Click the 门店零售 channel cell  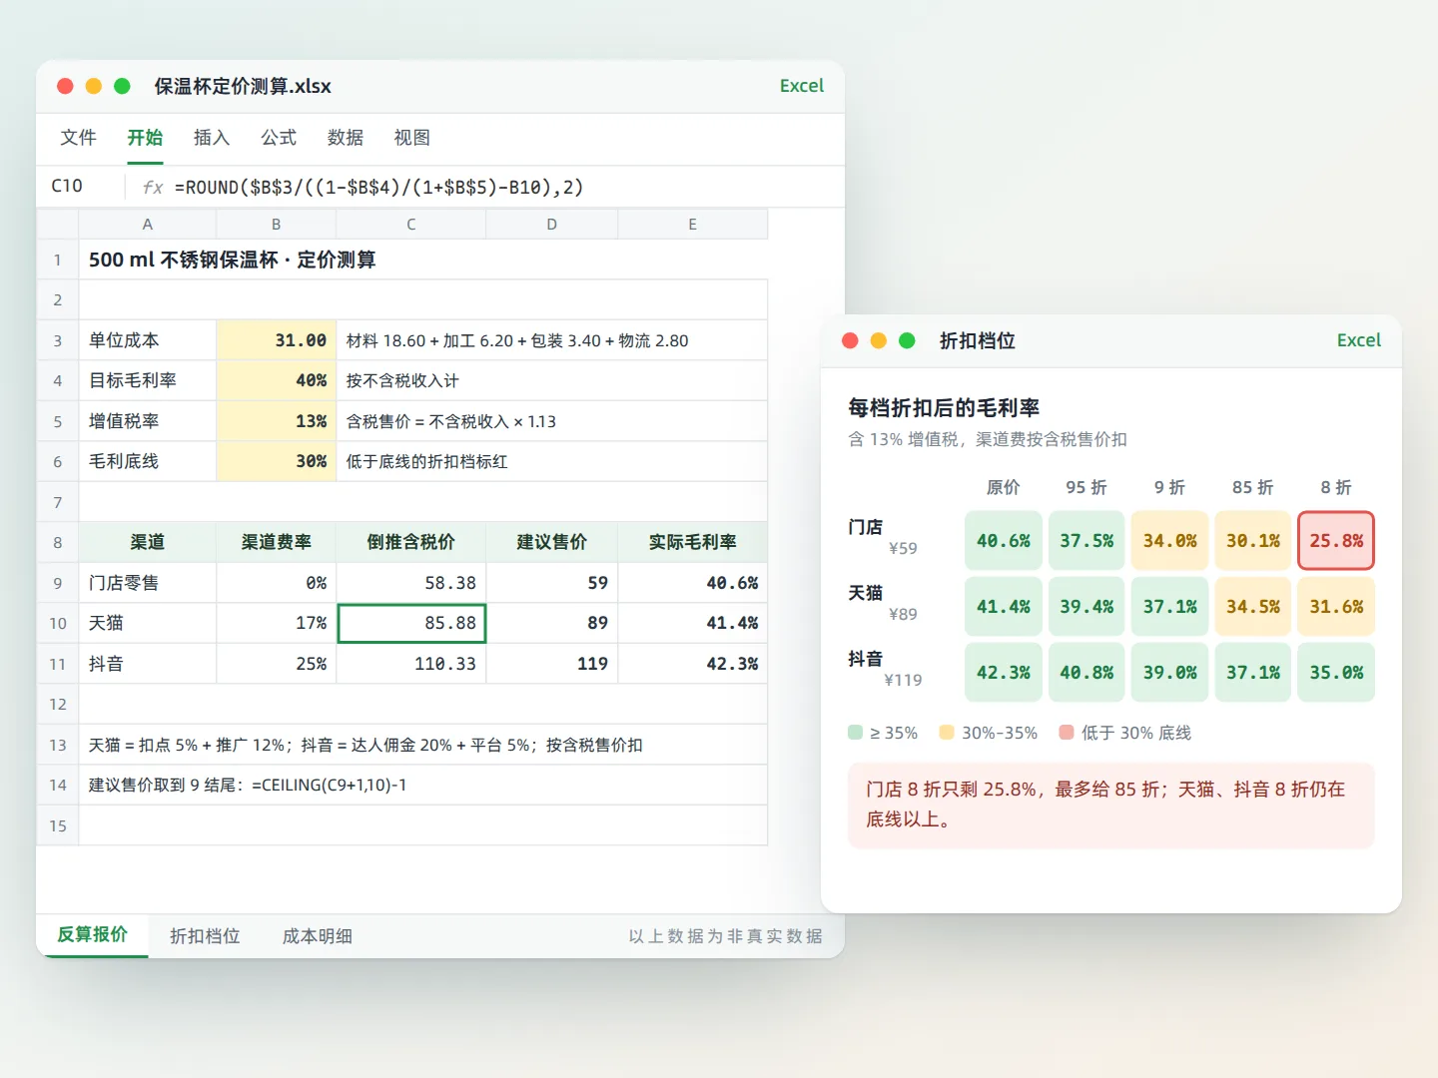(147, 583)
